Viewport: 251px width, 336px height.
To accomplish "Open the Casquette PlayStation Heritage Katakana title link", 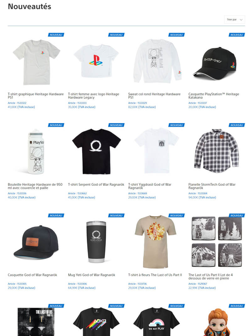I will tap(213, 96).
